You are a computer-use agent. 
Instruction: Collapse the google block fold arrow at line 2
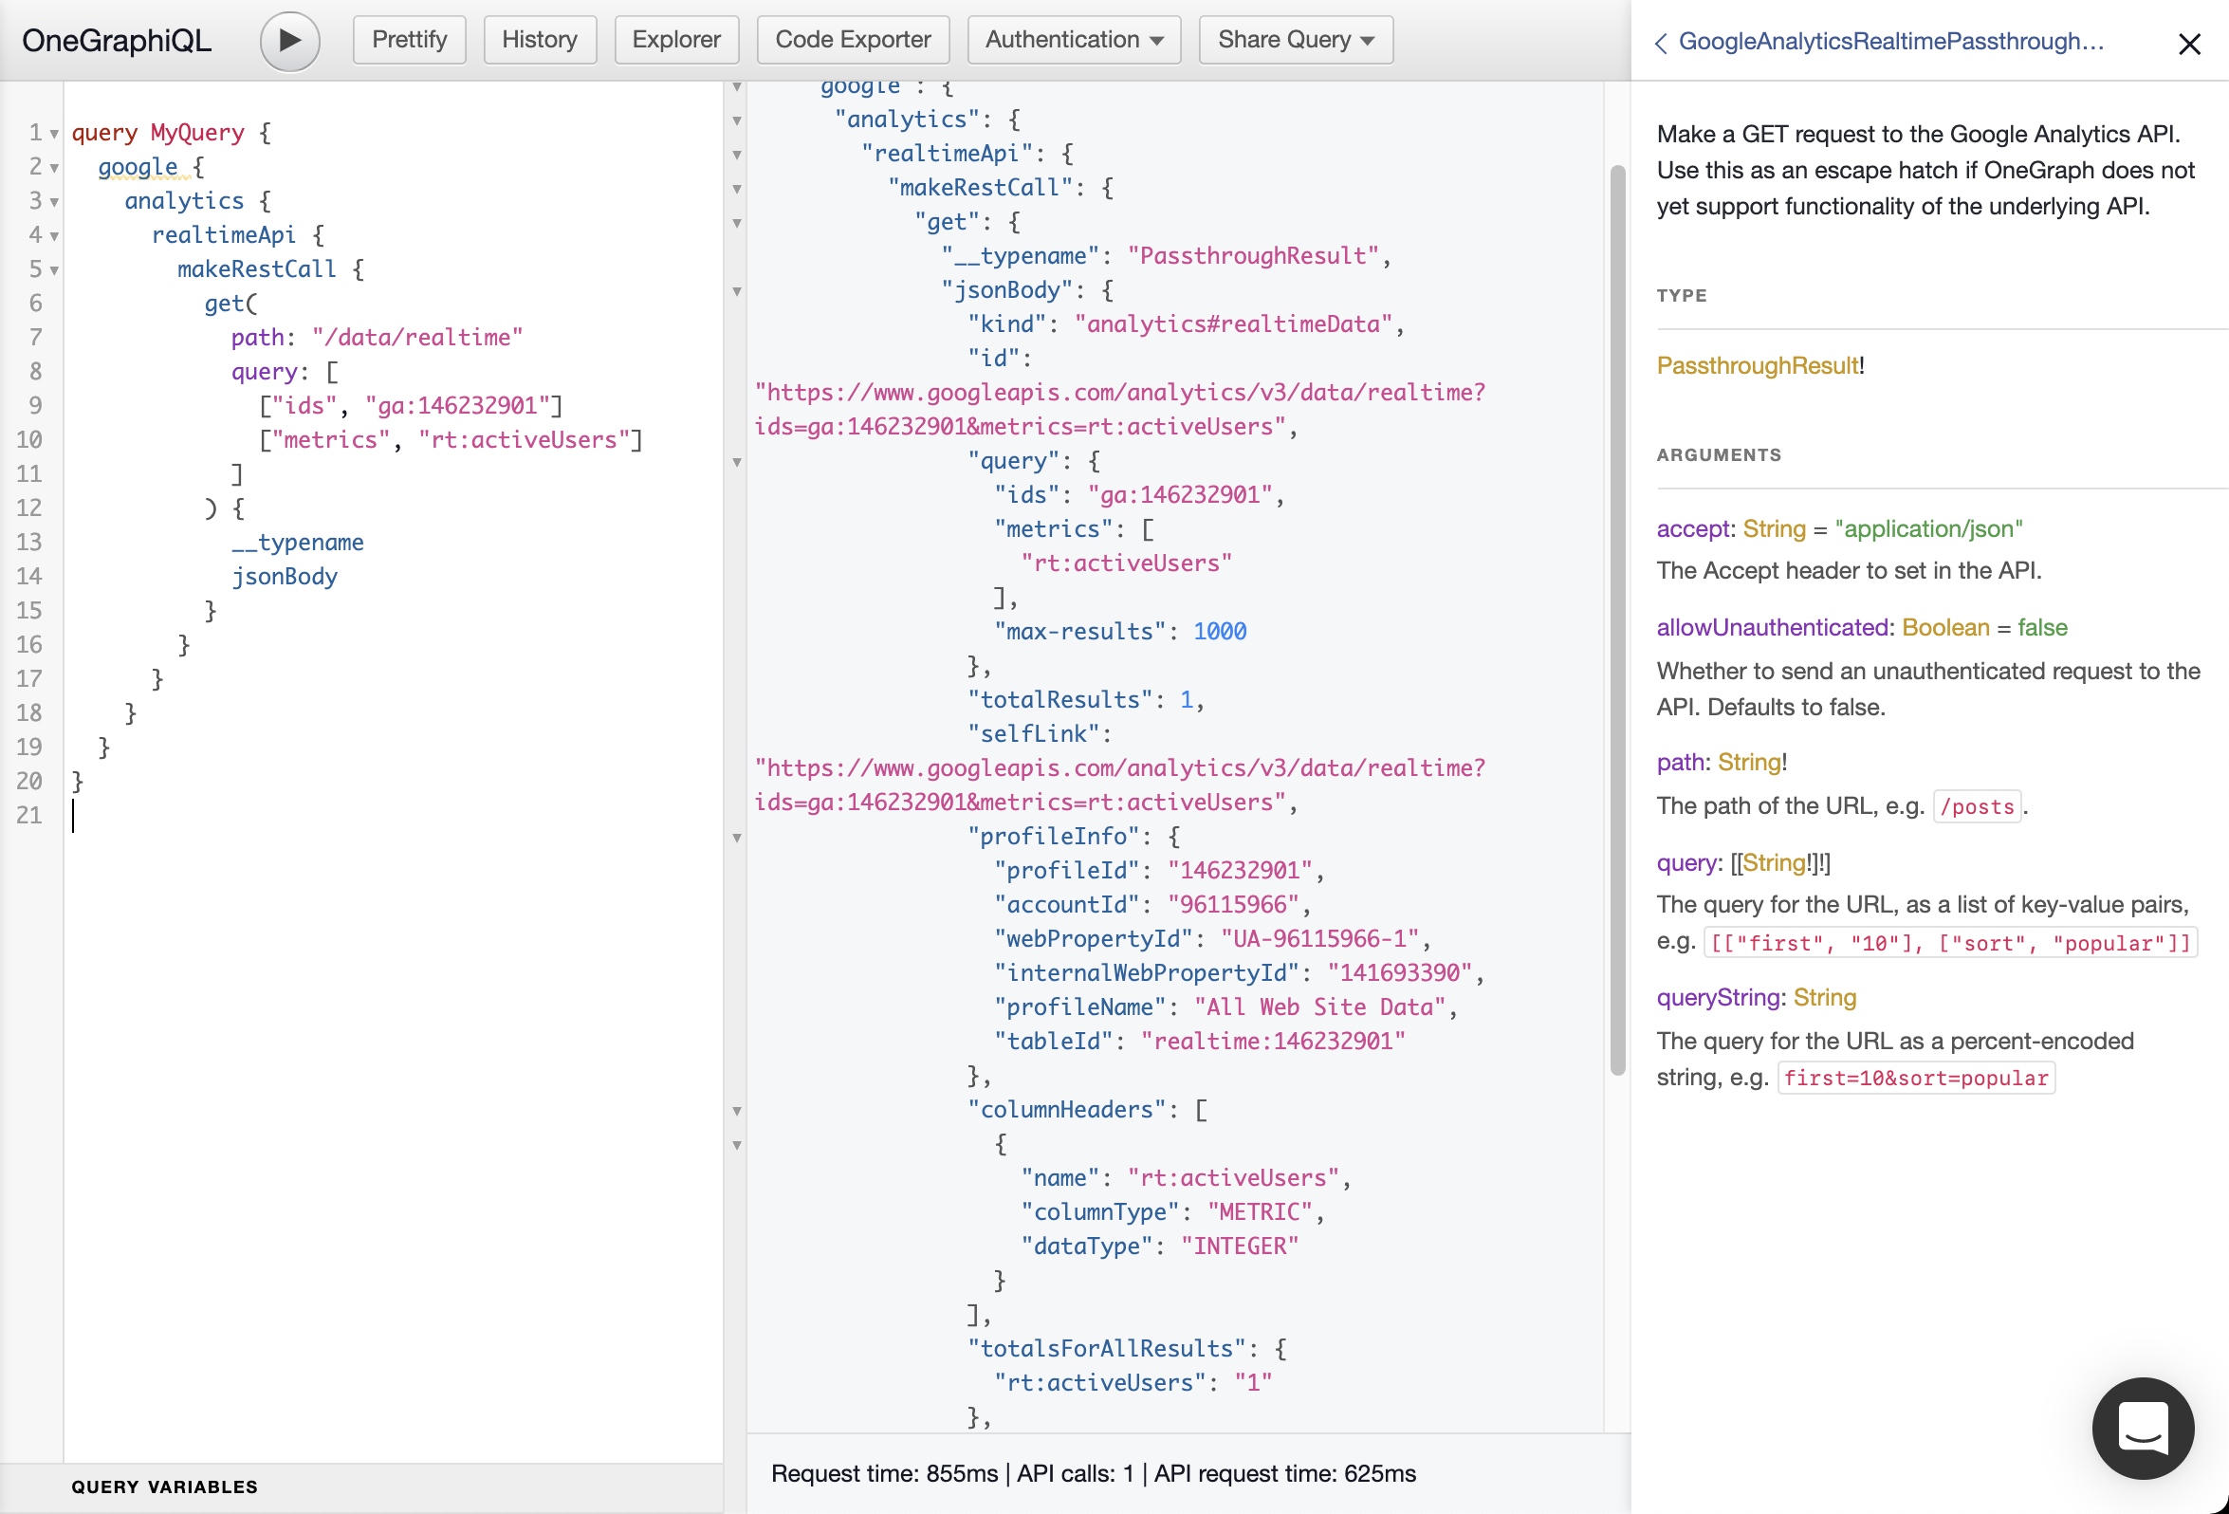pos(55,169)
